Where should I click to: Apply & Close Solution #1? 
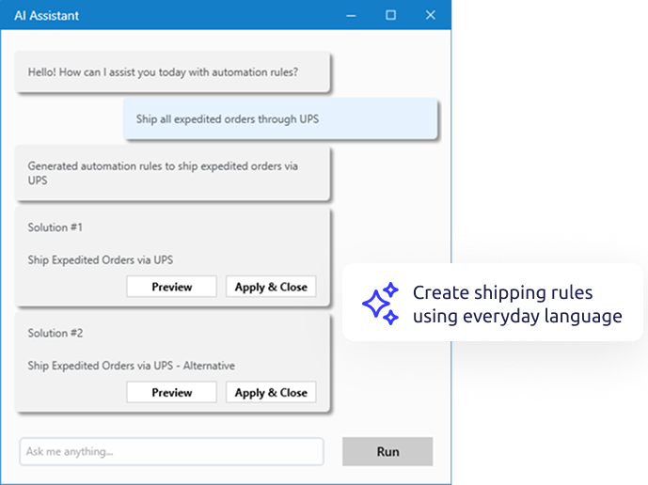[271, 287]
